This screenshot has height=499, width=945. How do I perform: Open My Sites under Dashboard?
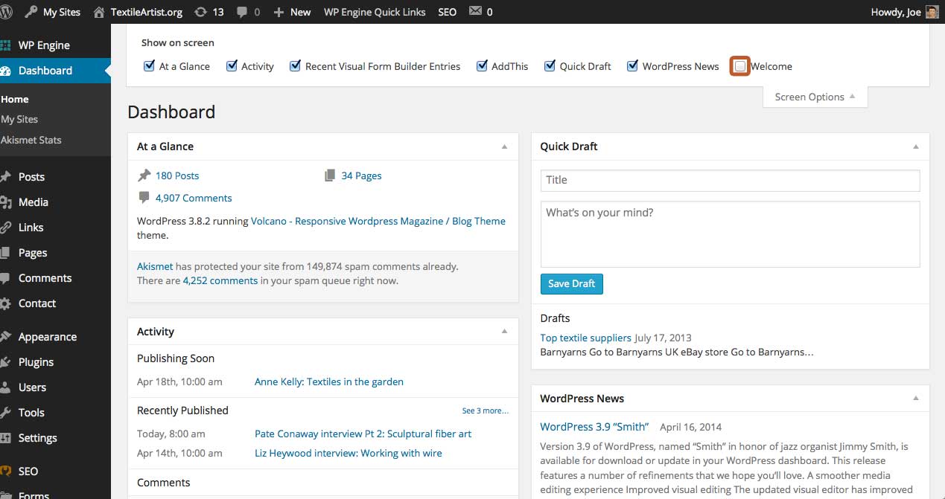19,119
